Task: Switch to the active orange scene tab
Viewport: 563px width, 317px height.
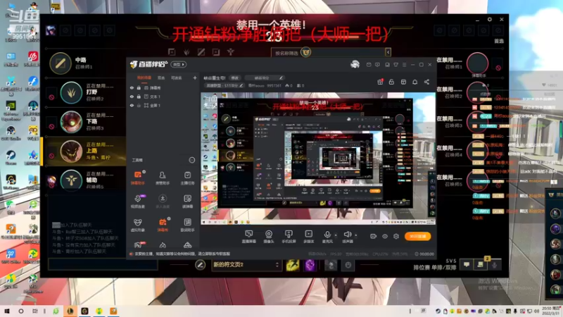Action: (144, 77)
